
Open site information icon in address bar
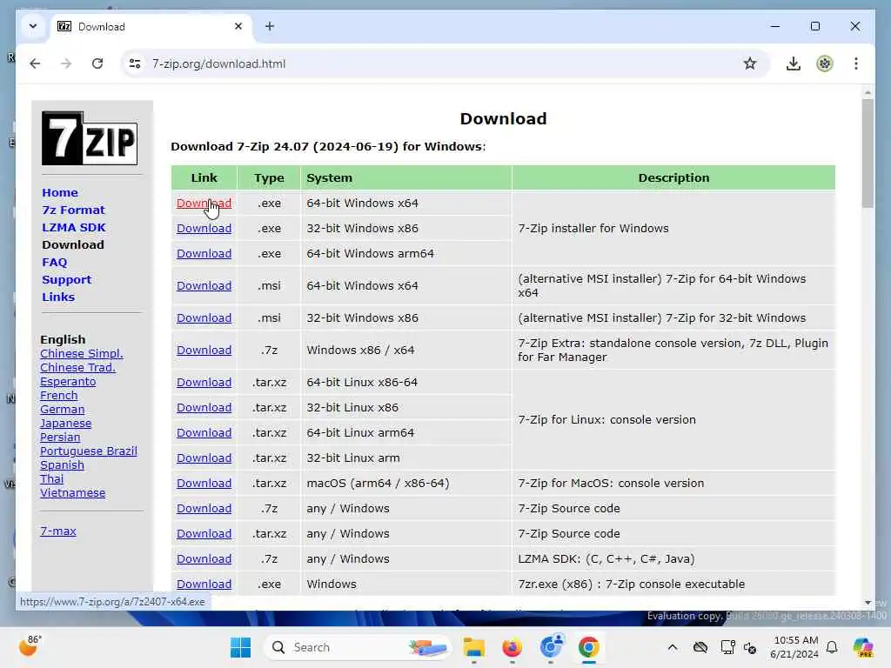click(135, 63)
